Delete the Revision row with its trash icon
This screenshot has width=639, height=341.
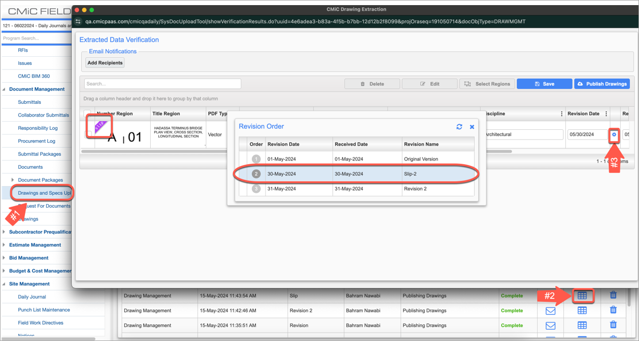click(x=613, y=325)
